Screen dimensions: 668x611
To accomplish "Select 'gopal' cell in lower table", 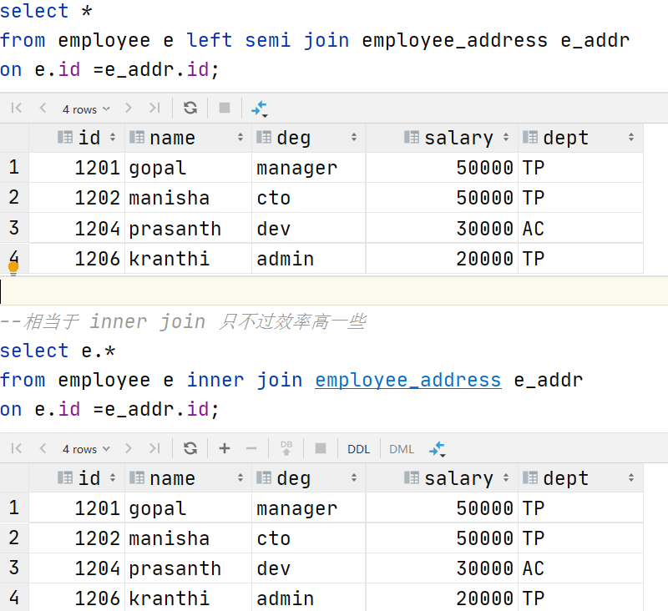I will click(189, 508).
